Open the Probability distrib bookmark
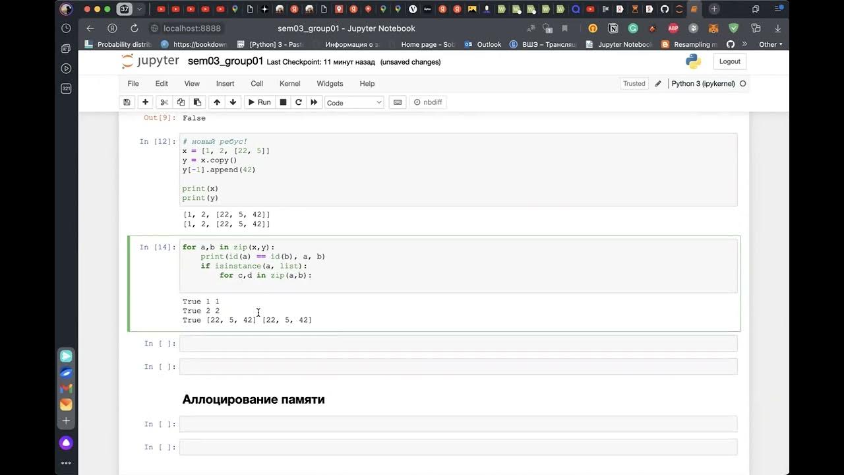844x475 pixels. (x=119, y=44)
